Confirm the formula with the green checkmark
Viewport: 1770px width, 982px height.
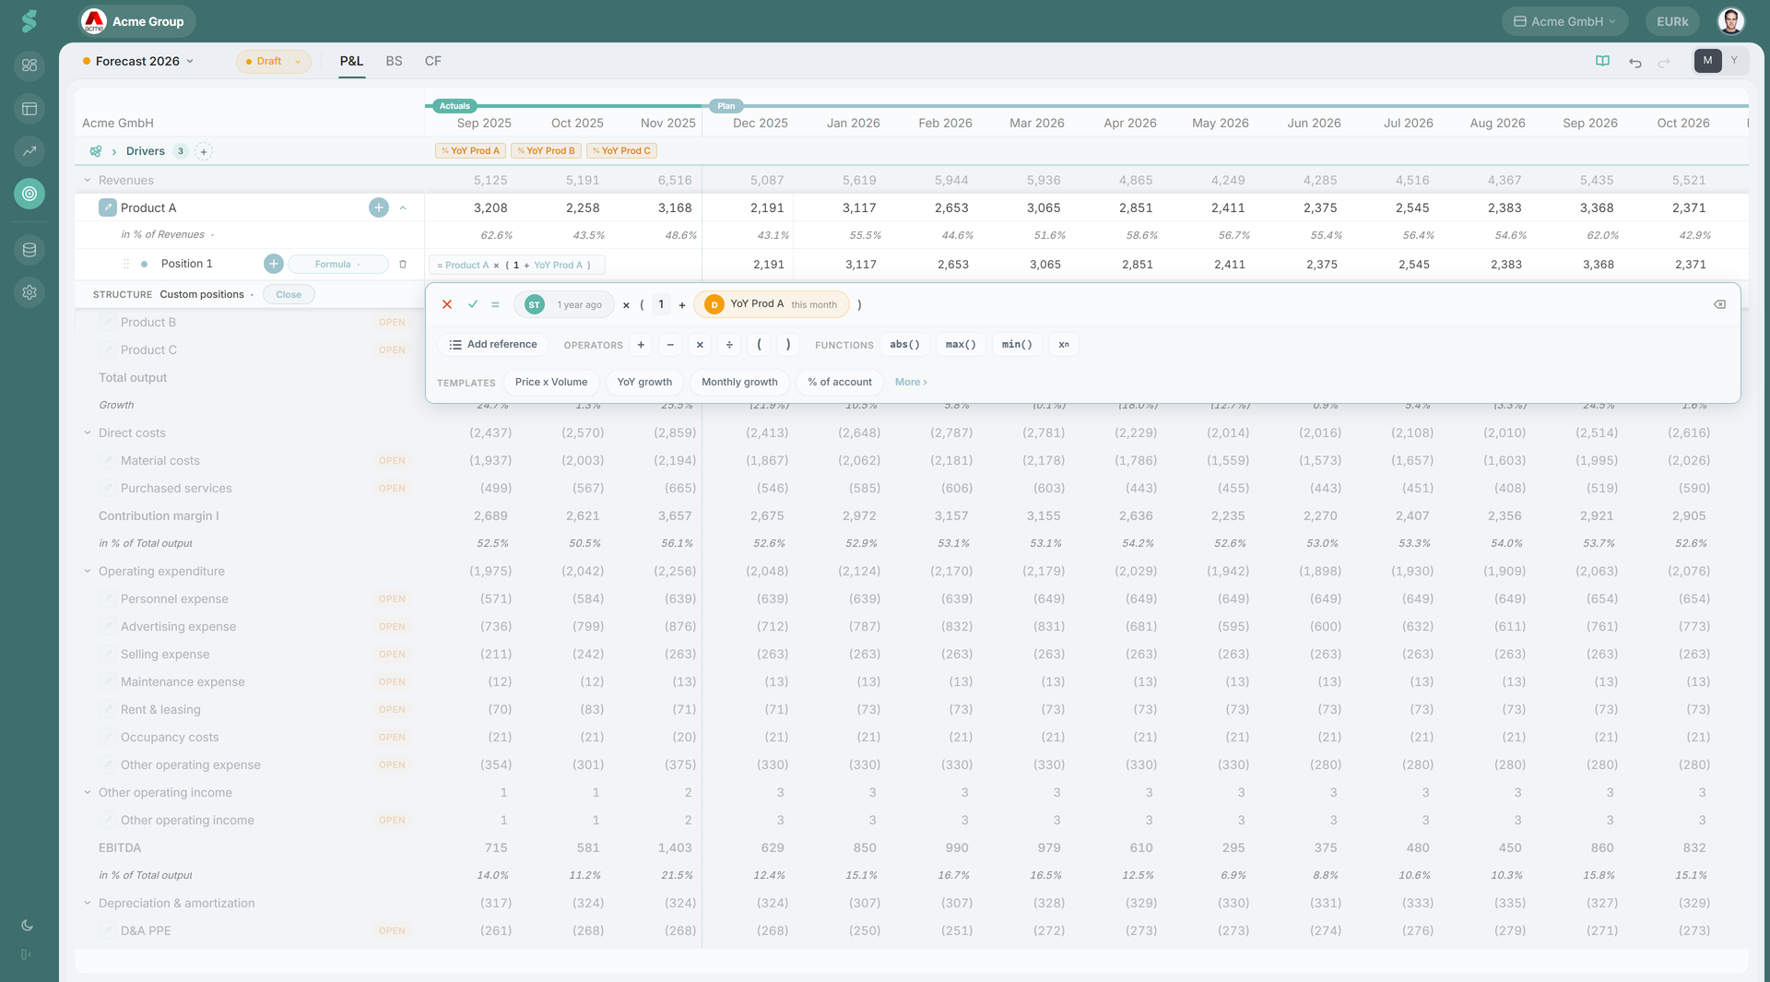pyautogui.click(x=473, y=304)
